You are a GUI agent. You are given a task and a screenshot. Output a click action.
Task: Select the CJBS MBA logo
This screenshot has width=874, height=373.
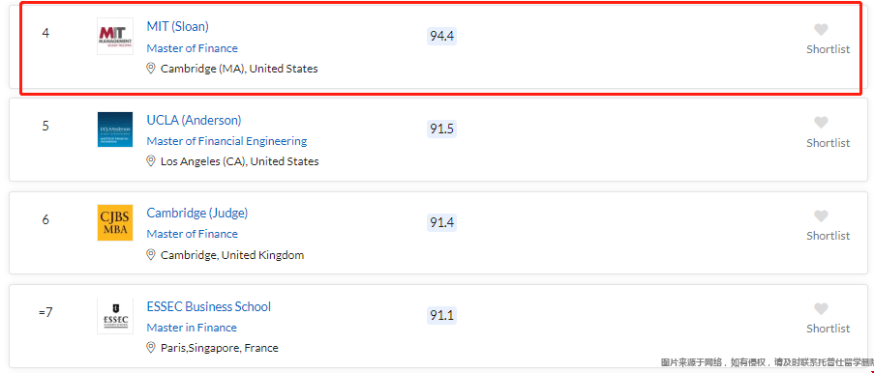115,222
